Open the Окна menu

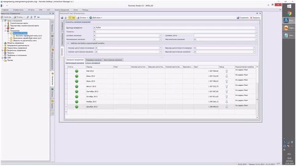75,10
